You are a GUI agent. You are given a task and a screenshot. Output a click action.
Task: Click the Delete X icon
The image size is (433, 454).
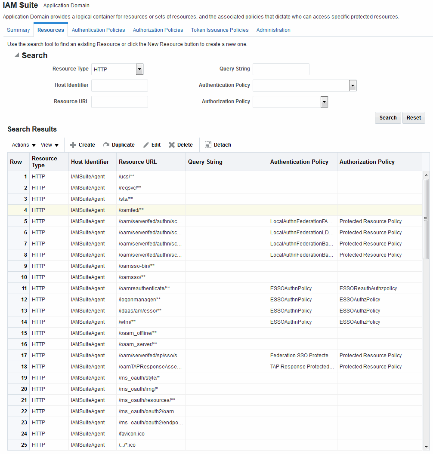(x=172, y=145)
